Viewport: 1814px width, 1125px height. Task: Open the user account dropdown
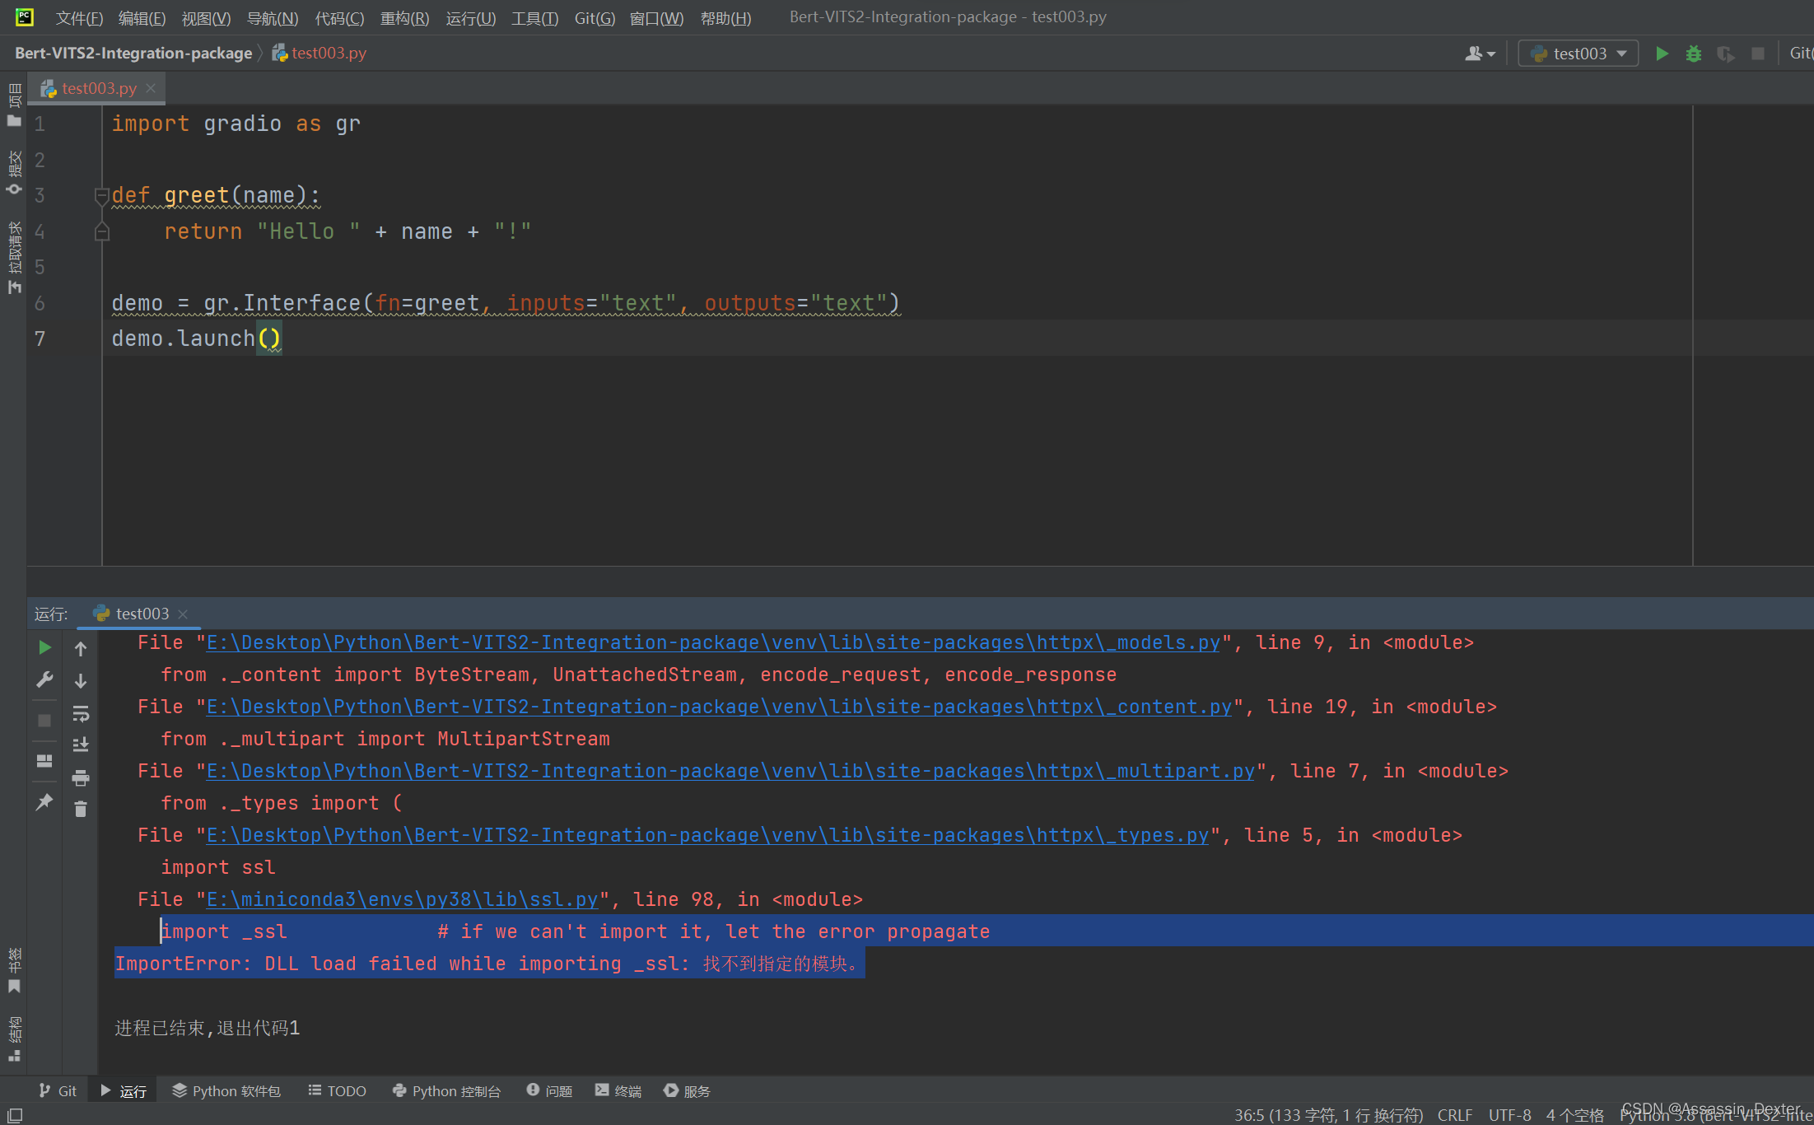(1480, 54)
